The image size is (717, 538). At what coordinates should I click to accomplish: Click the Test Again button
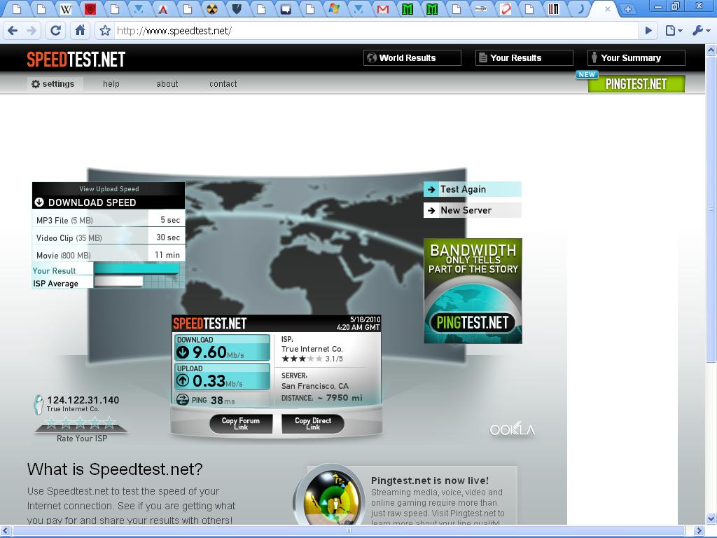tap(473, 189)
